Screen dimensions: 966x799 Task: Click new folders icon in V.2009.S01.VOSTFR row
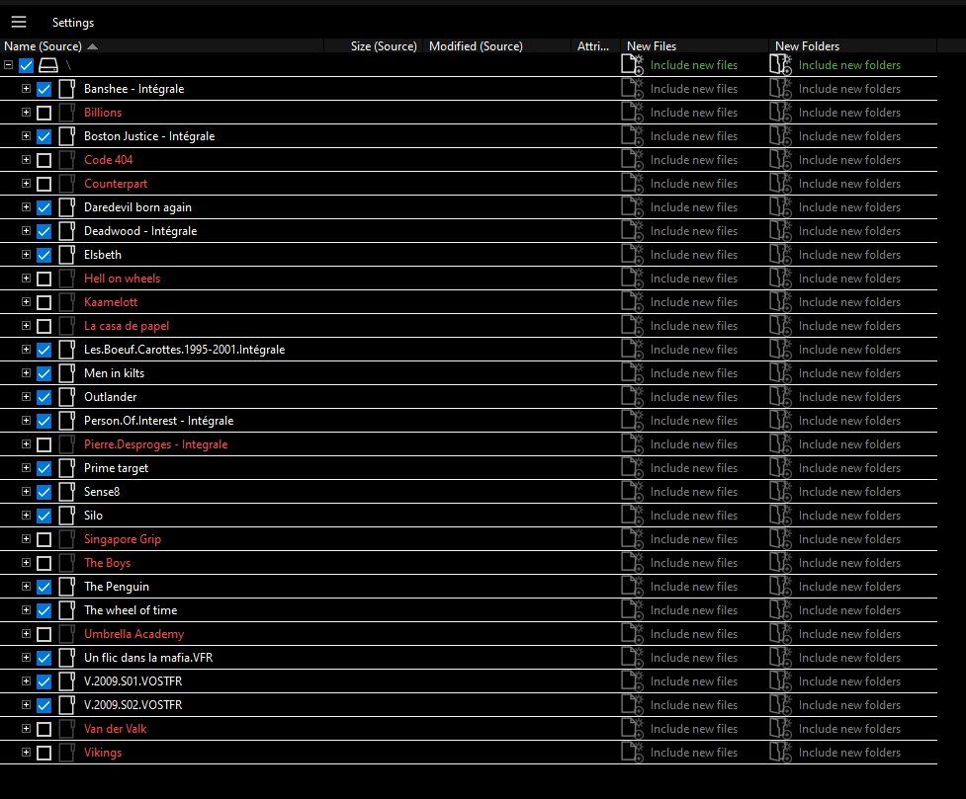point(780,680)
